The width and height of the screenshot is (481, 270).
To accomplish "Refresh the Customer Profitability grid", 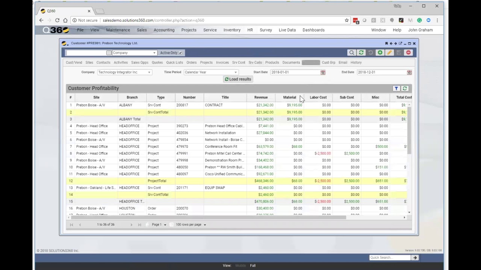I will (405, 88).
